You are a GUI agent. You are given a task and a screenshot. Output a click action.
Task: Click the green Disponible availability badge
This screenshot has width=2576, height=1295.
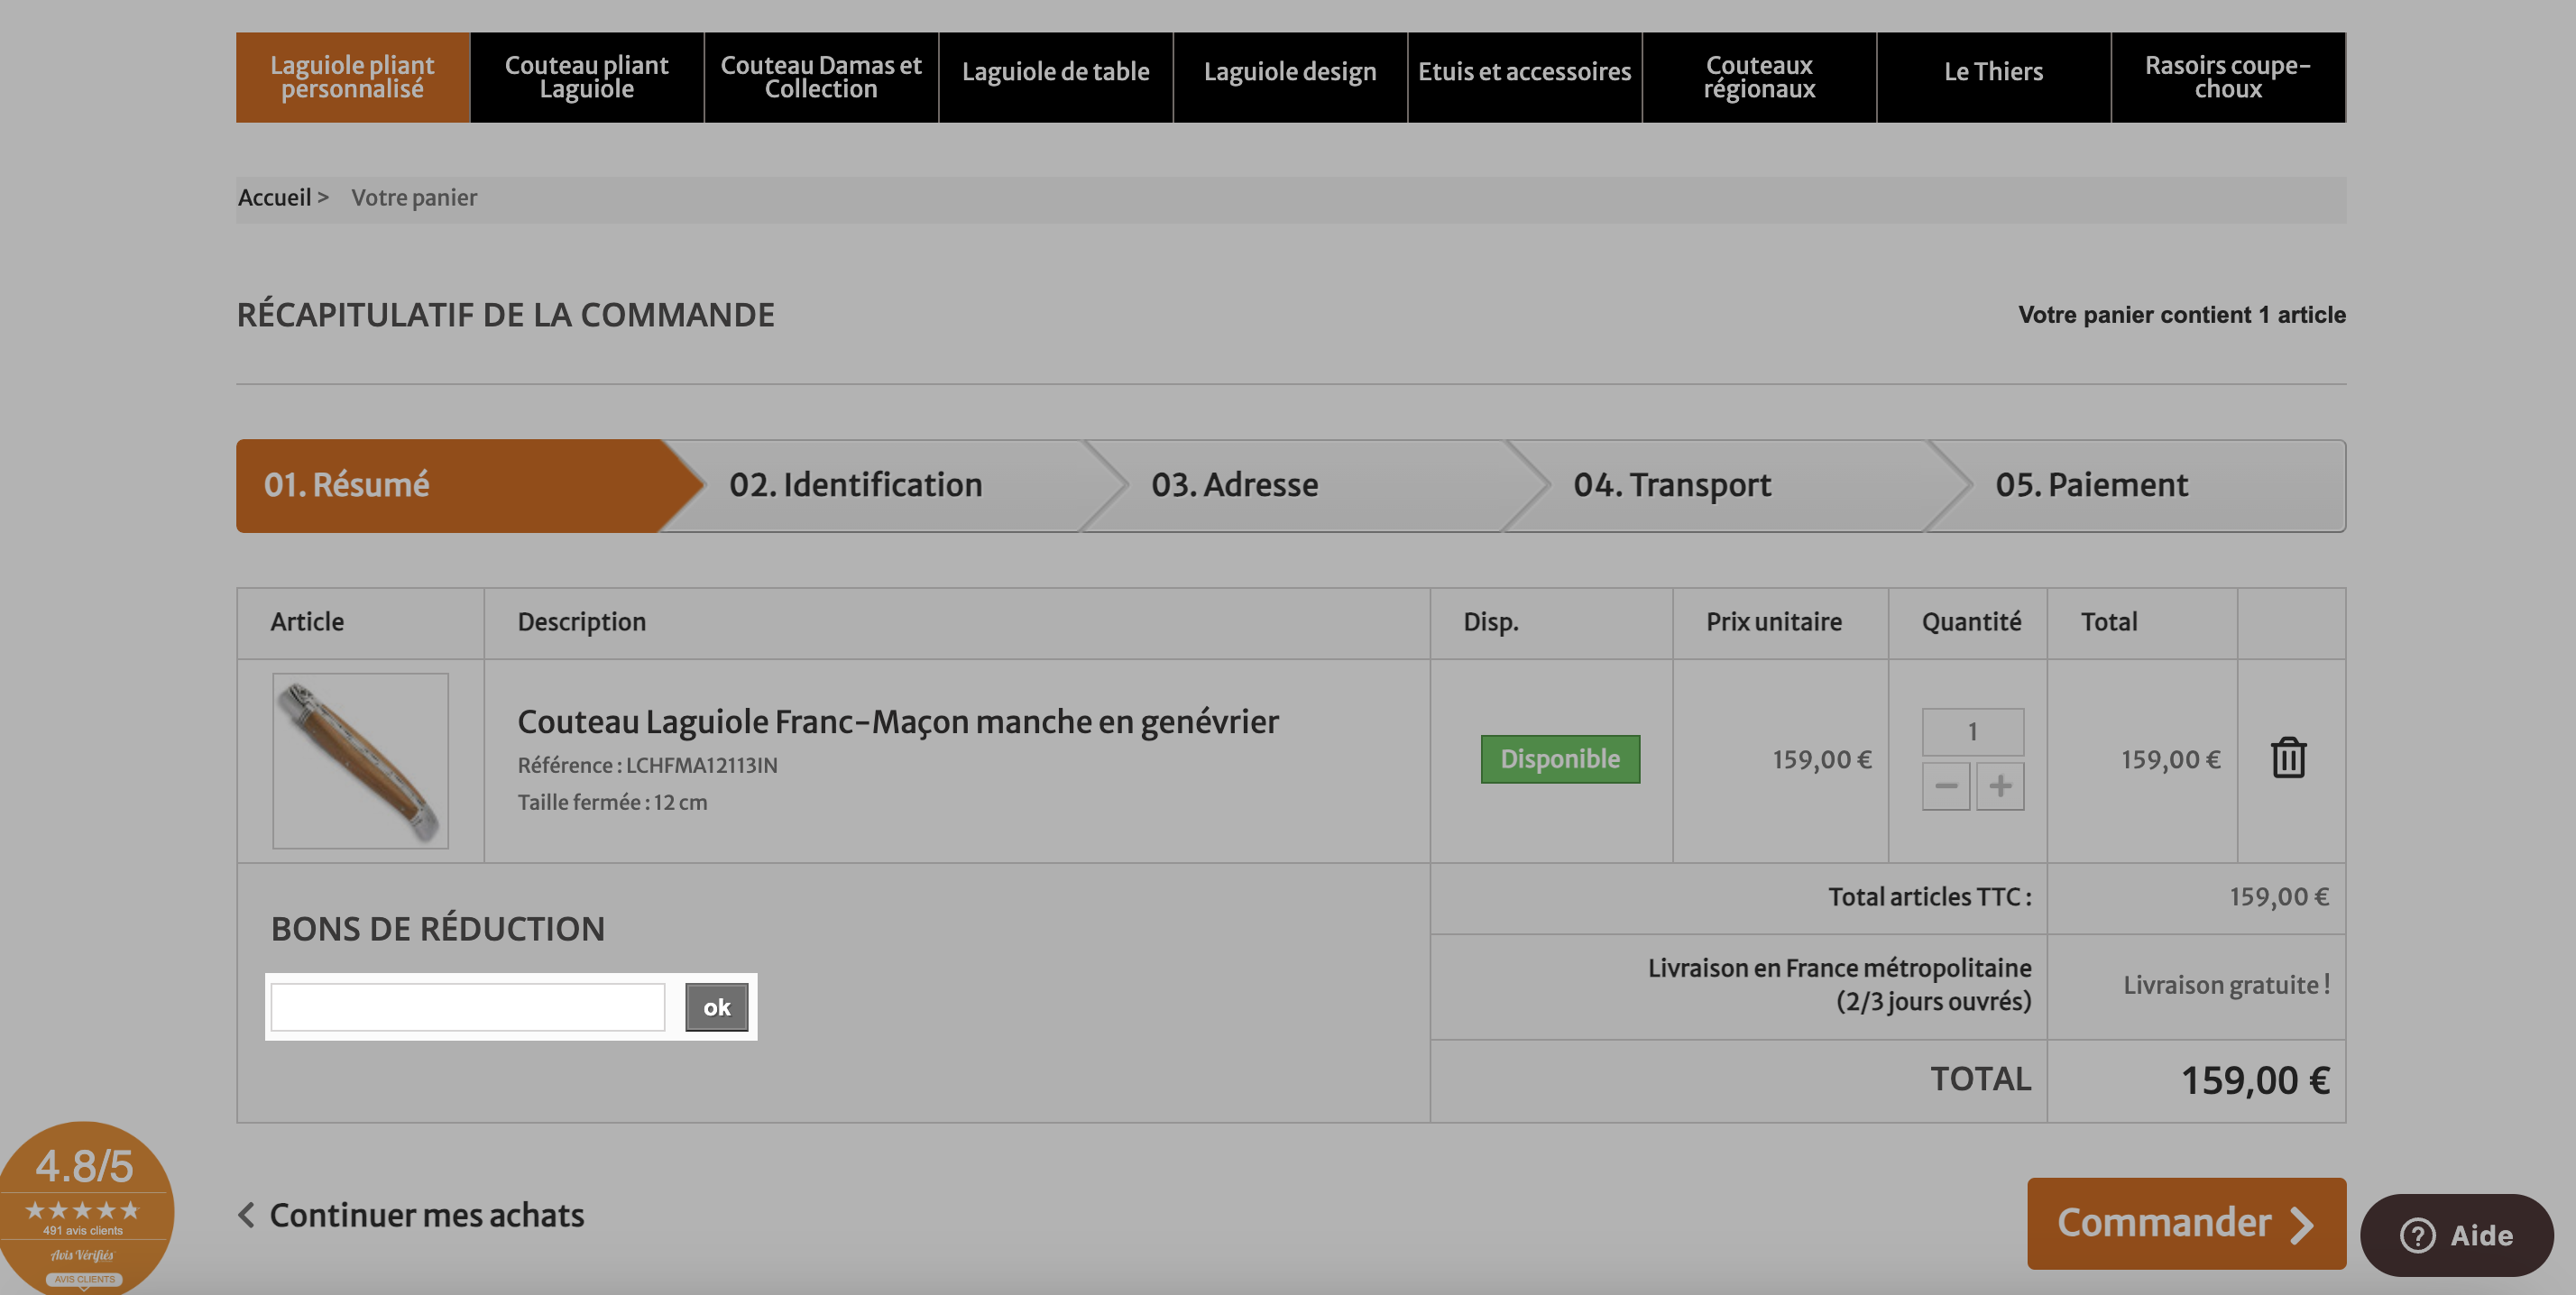1560,759
